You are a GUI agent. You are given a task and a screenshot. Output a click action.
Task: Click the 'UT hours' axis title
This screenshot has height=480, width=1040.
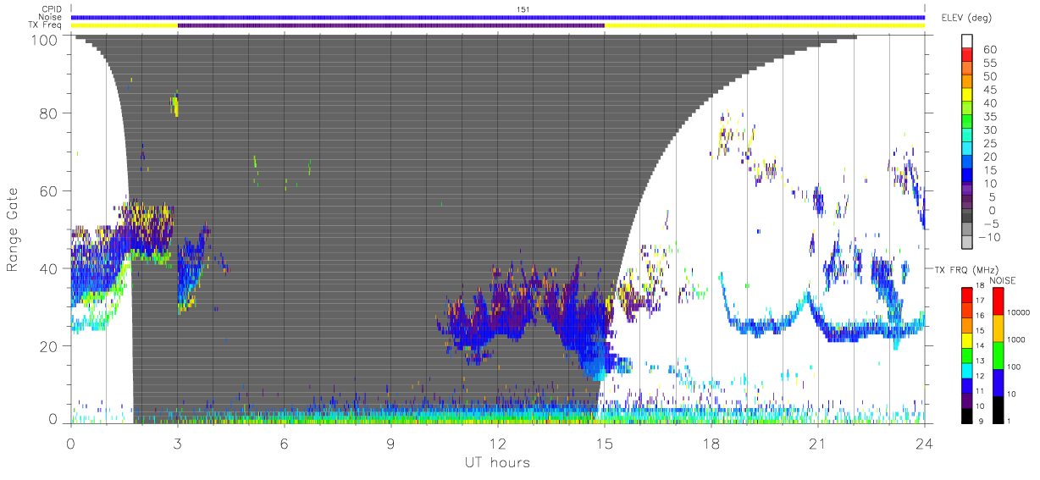coord(497,462)
